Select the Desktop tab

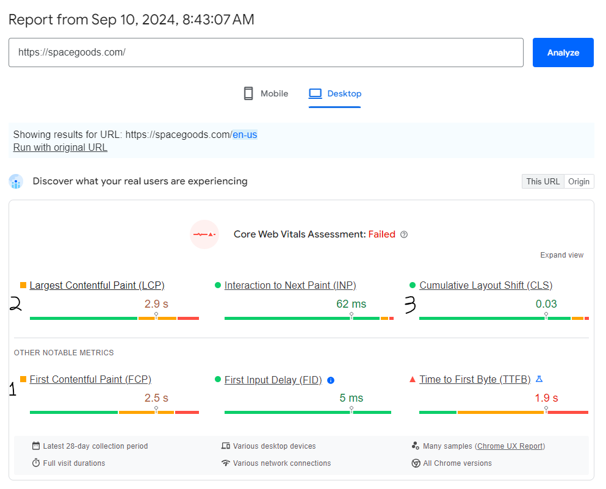coord(335,93)
